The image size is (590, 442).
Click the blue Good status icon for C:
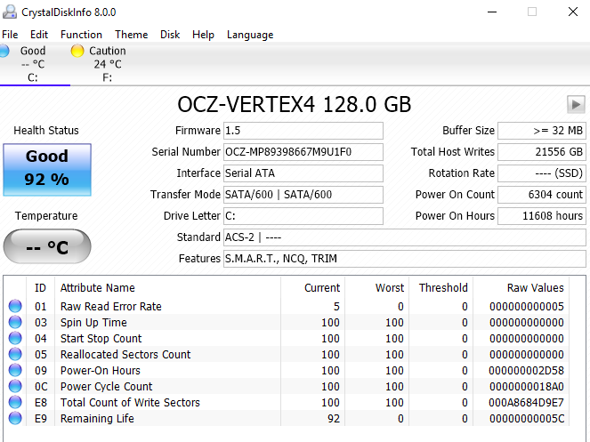pos(4,51)
